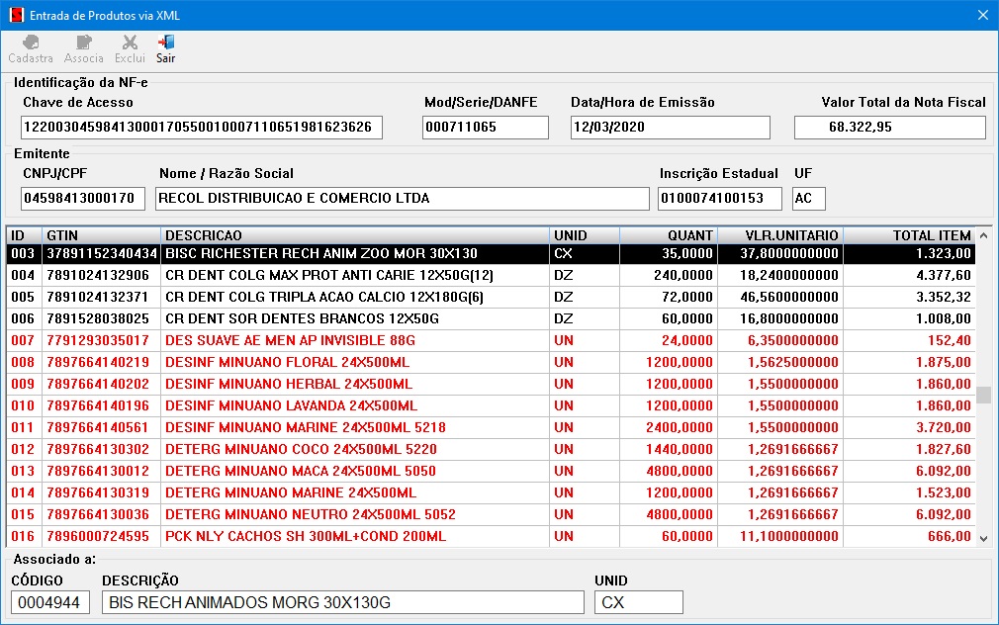The image size is (999, 625).
Task: Select row 007 DES SUAVE AE MEN
Action: pyautogui.click(x=291, y=340)
